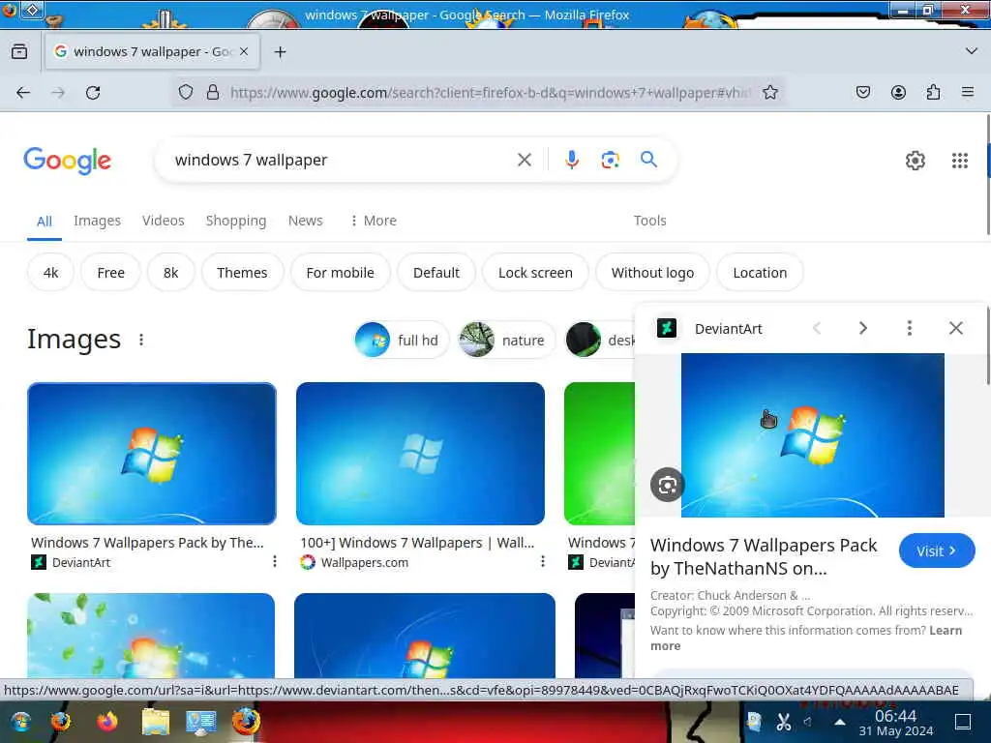991x743 pixels.
Task: Click the Google logo
Action: (67, 161)
